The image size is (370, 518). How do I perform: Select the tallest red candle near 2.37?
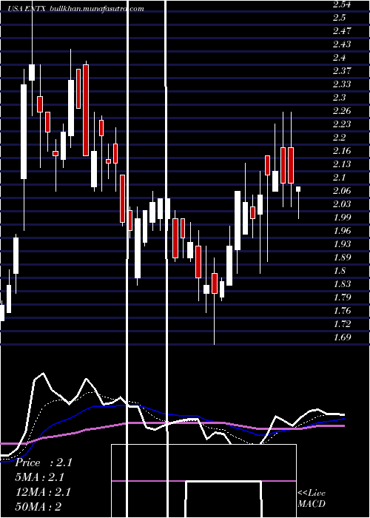click(x=86, y=110)
